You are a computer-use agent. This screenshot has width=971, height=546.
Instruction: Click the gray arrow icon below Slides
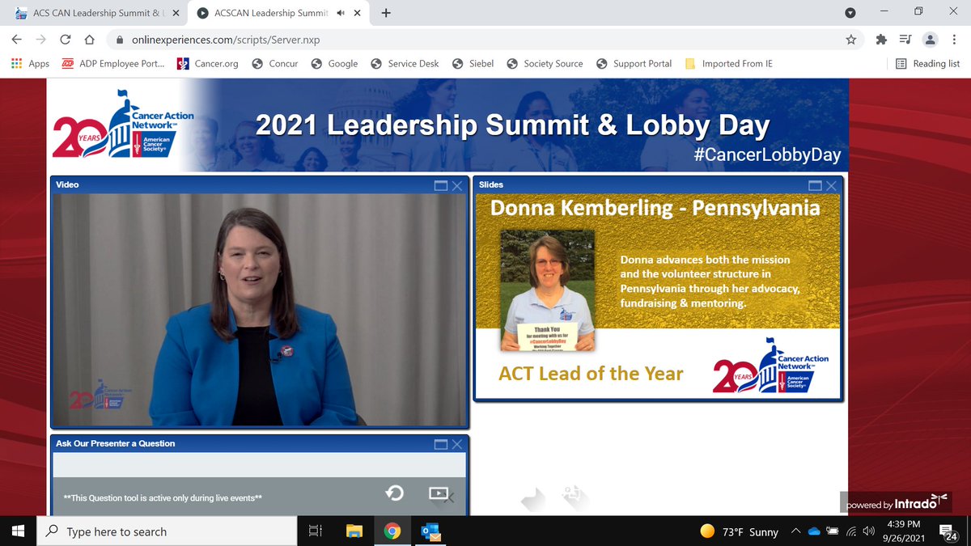click(534, 499)
